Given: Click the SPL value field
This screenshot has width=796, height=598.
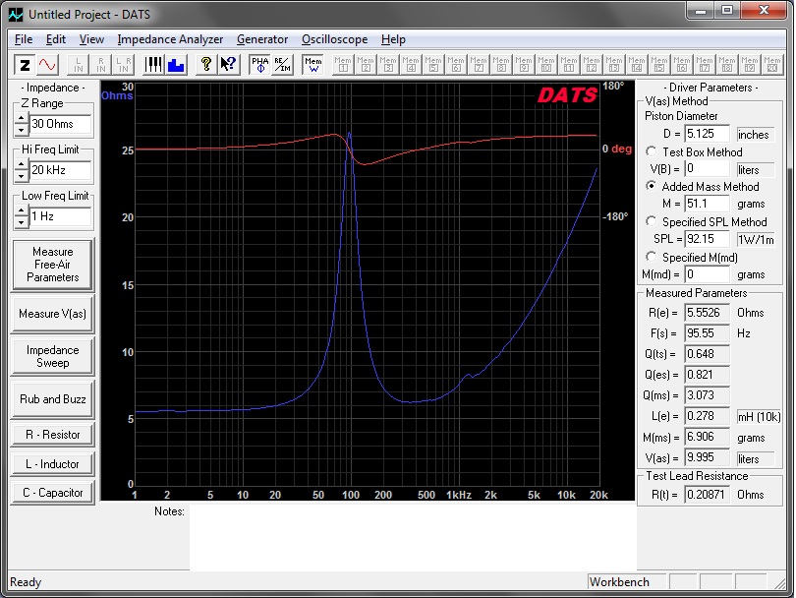Looking at the screenshot, I should coord(707,239).
